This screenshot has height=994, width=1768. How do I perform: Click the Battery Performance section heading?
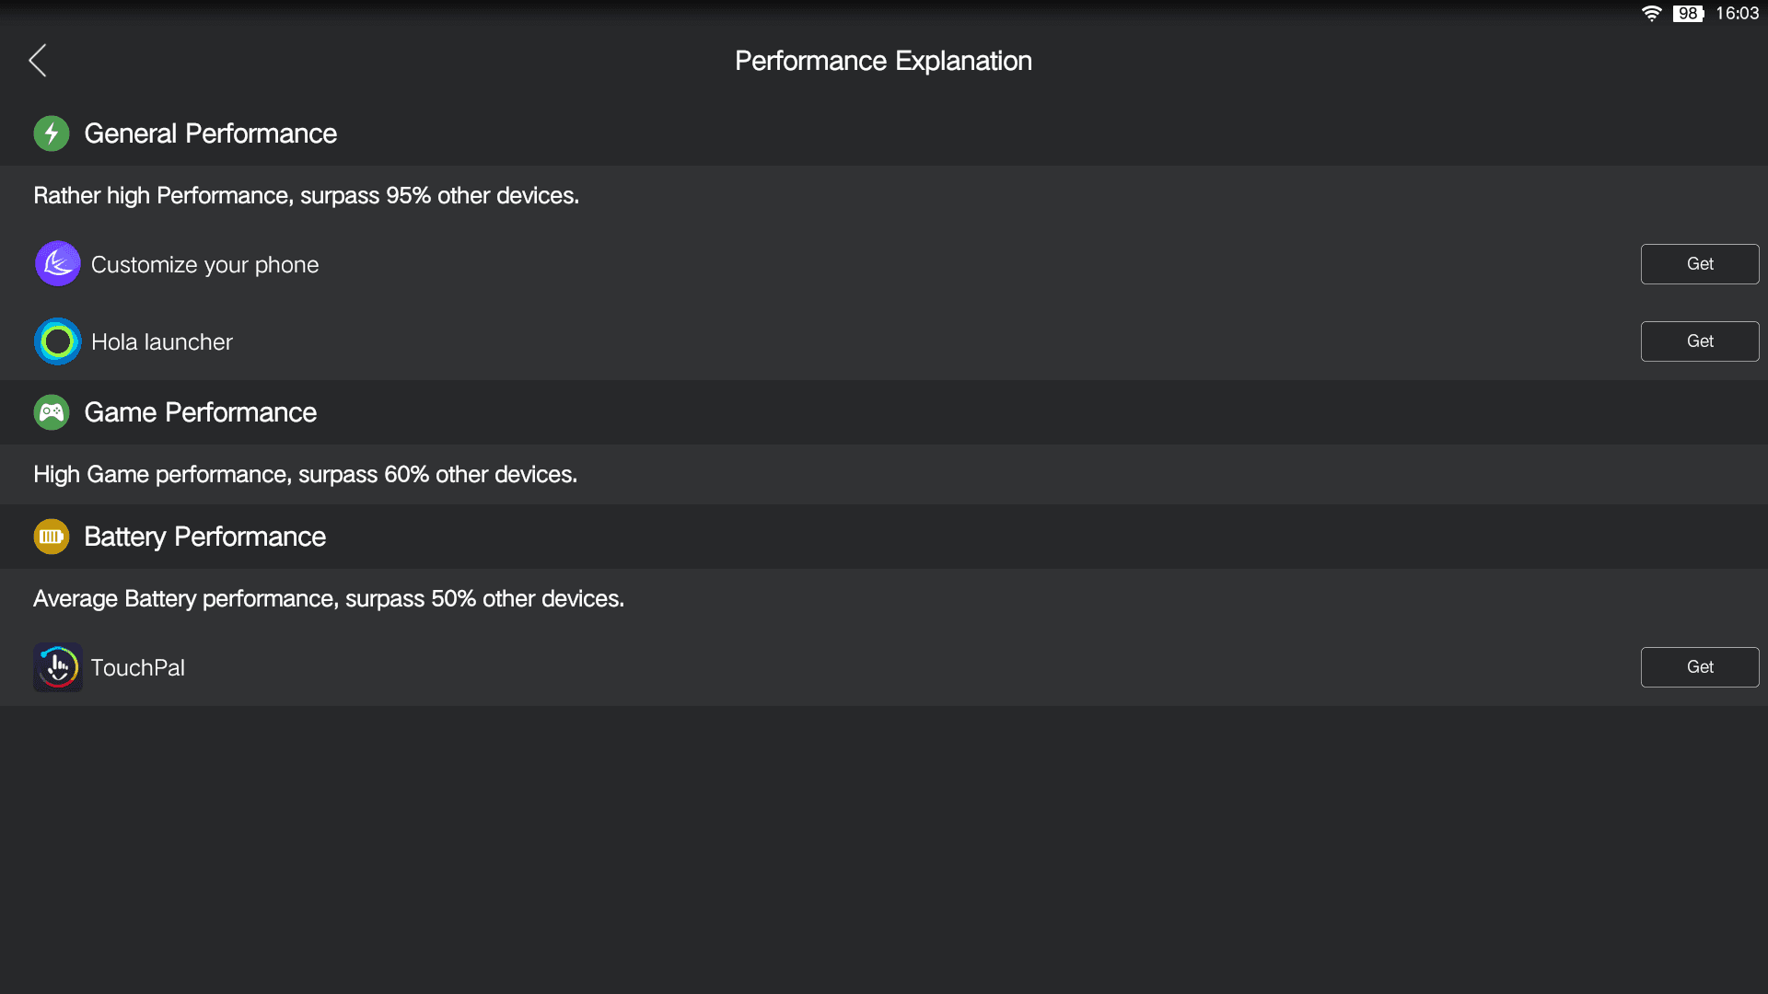point(205,537)
